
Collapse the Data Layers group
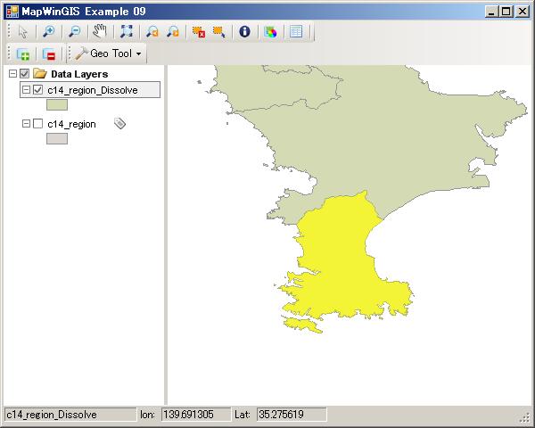[x=12, y=74]
